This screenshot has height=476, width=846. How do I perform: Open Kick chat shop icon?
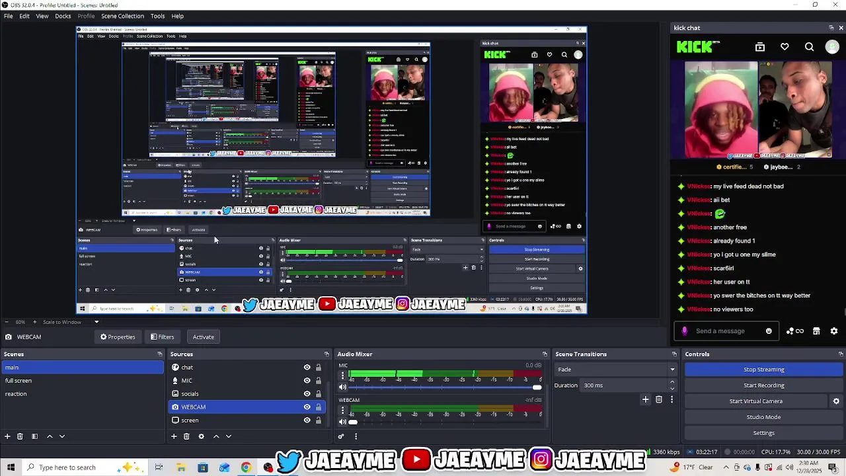(x=816, y=331)
